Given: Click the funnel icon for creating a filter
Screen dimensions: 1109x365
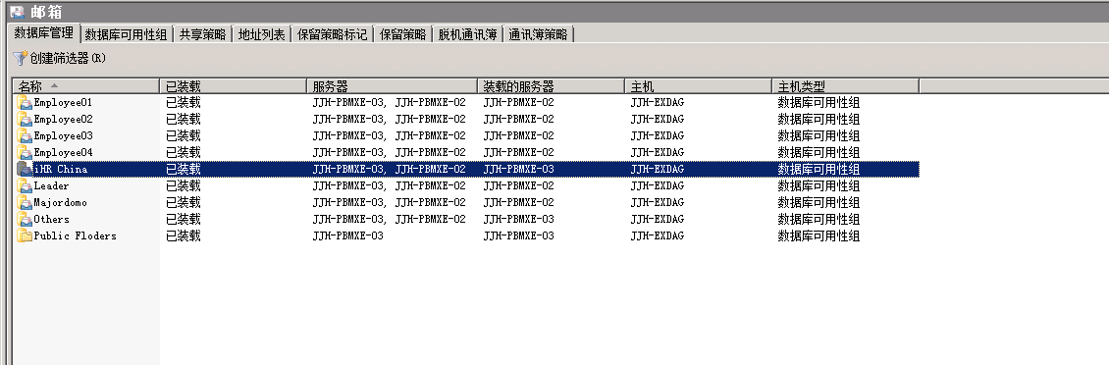Looking at the screenshot, I should click(21, 58).
